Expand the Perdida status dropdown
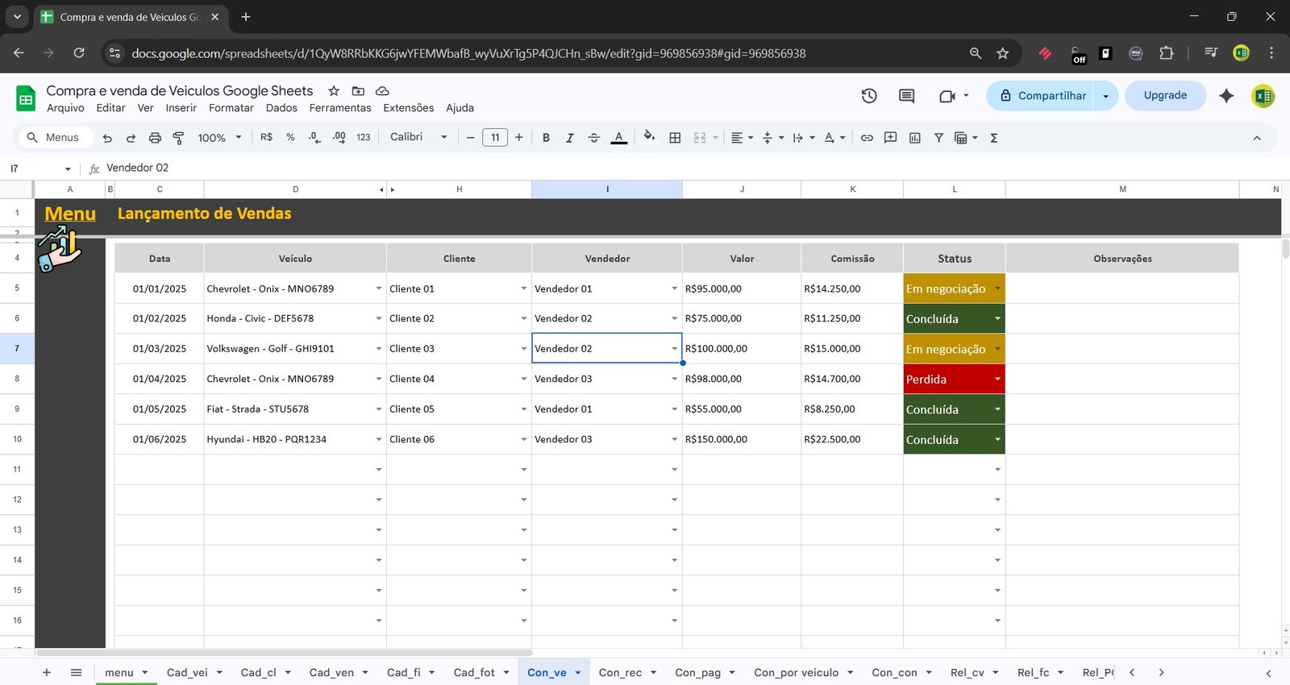This screenshot has width=1290, height=685. (x=997, y=379)
